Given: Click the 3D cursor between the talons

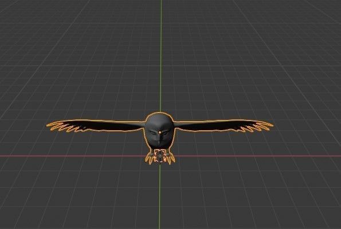Looking at the screenshot, I should (160, 155).
